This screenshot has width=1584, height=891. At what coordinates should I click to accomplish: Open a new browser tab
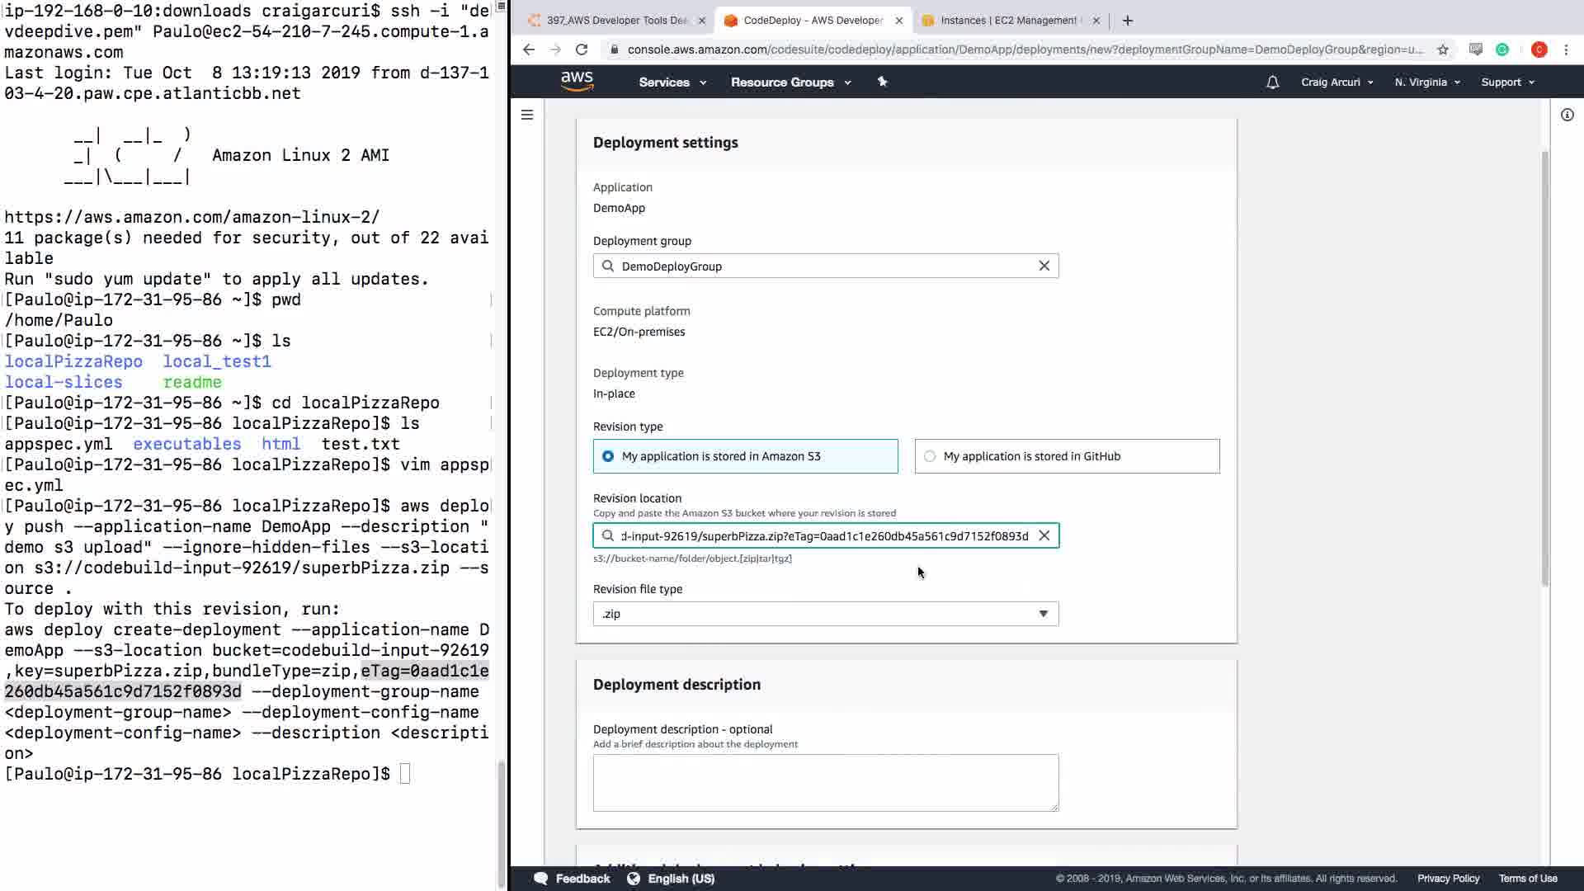(1128, 21)
